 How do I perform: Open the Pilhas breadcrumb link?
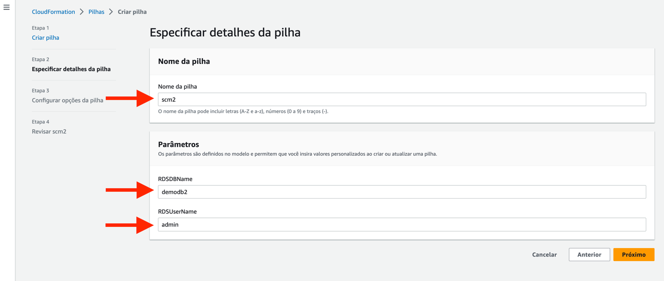tap(96, 12)
